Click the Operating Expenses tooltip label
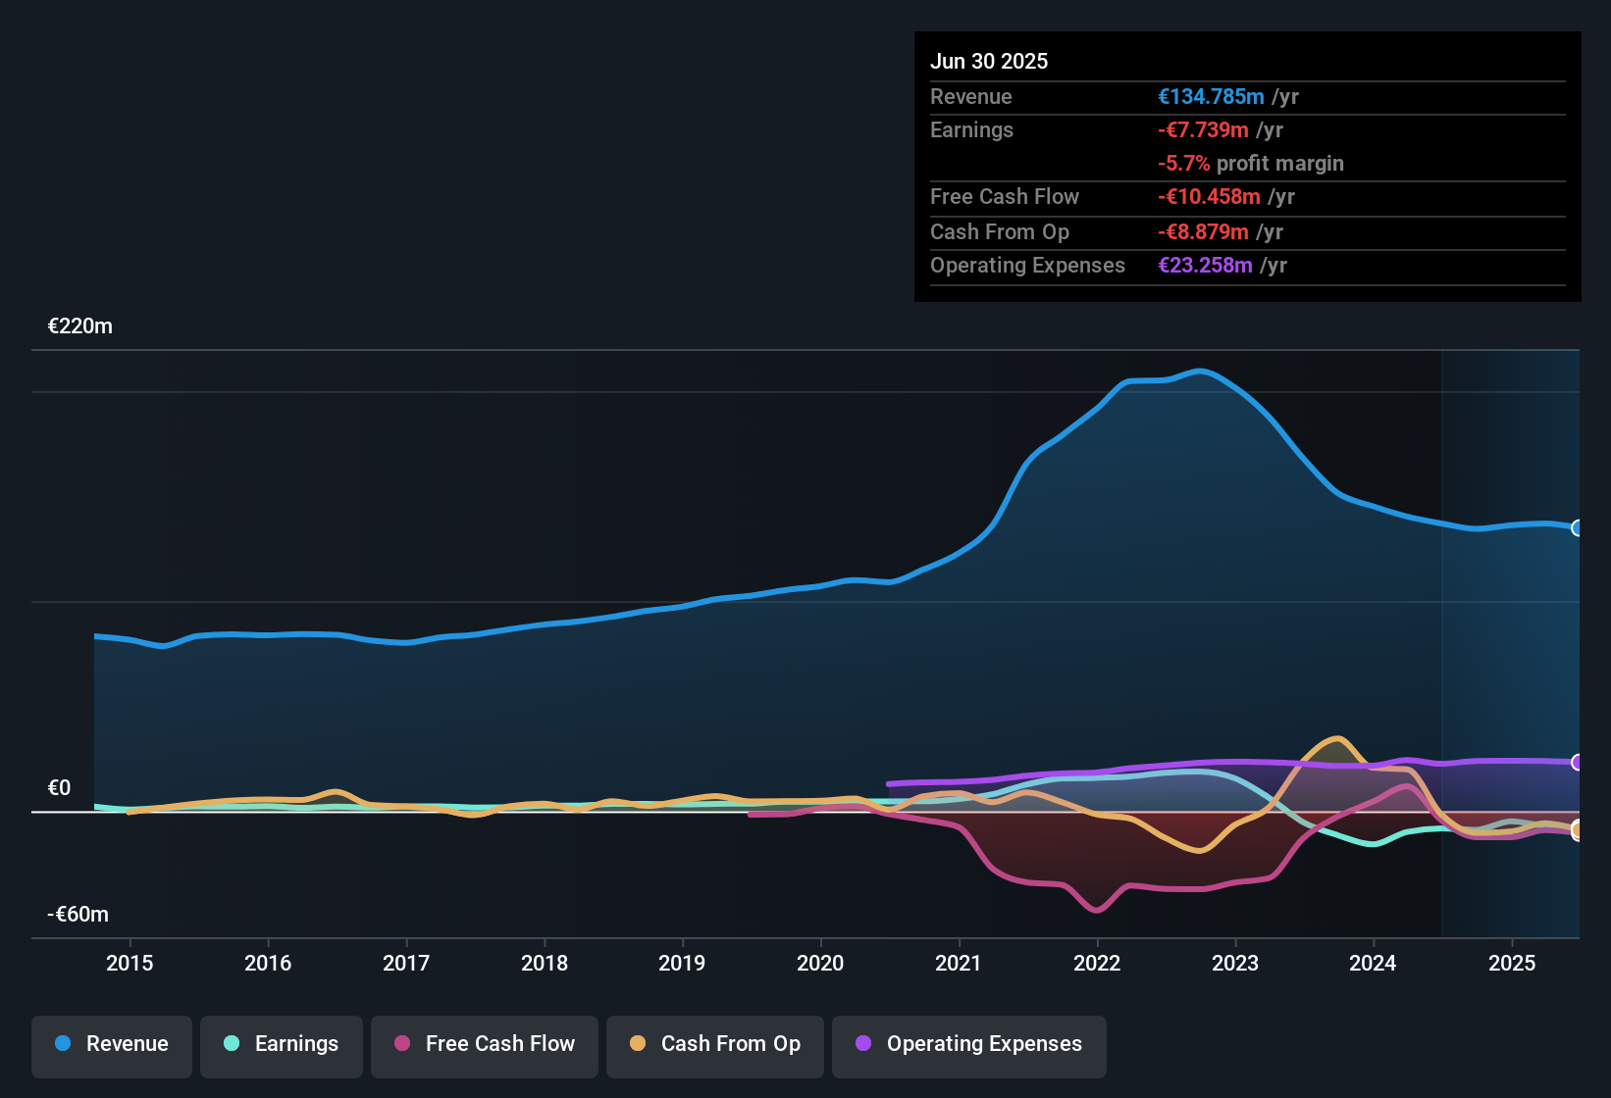This screenshot has height=1098, width=1611. 1027,265
